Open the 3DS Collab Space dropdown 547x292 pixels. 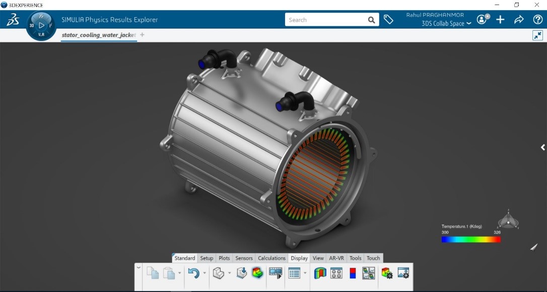click(x=446, y=23)
